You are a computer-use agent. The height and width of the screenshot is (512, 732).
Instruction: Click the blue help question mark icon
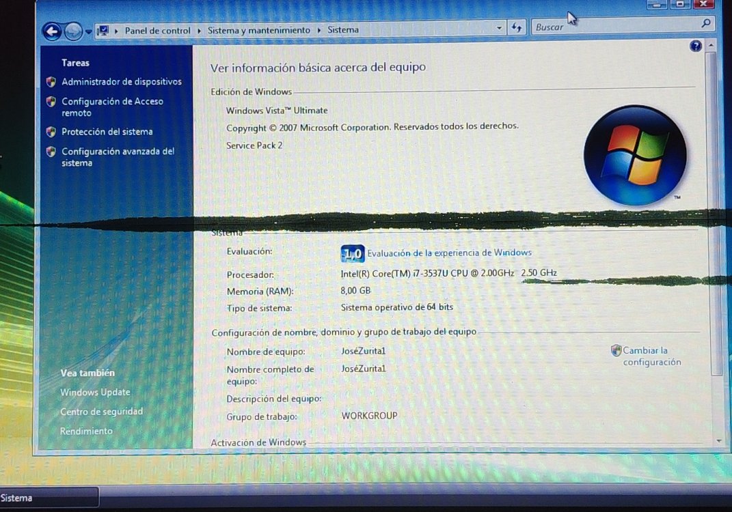coord(696,46)
